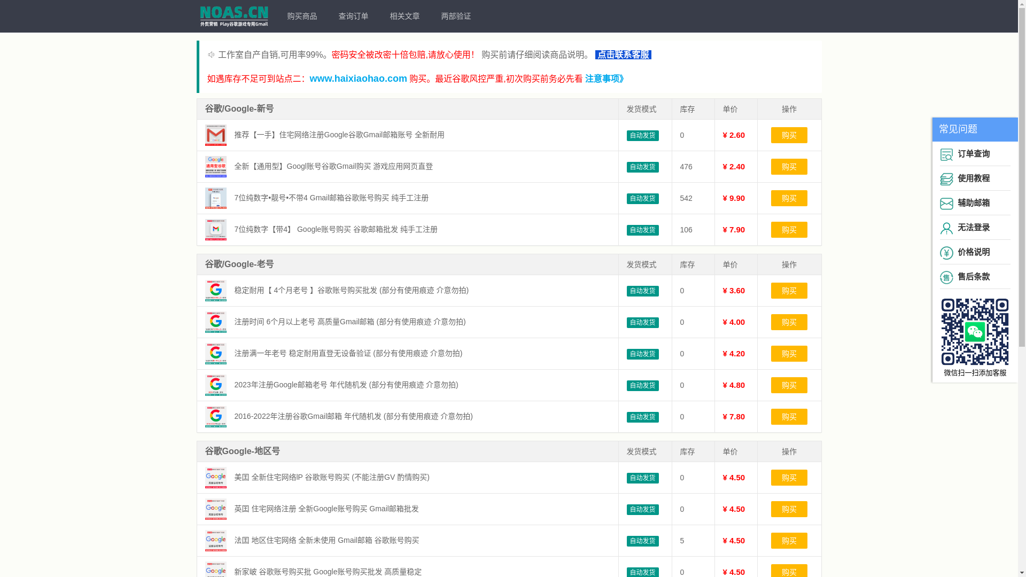Click the 无法登录 user icon
Viewport: 1026px width, 577px height.
946,228
